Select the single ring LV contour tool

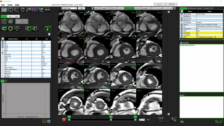pyautogui.click(x=10, y=29)
